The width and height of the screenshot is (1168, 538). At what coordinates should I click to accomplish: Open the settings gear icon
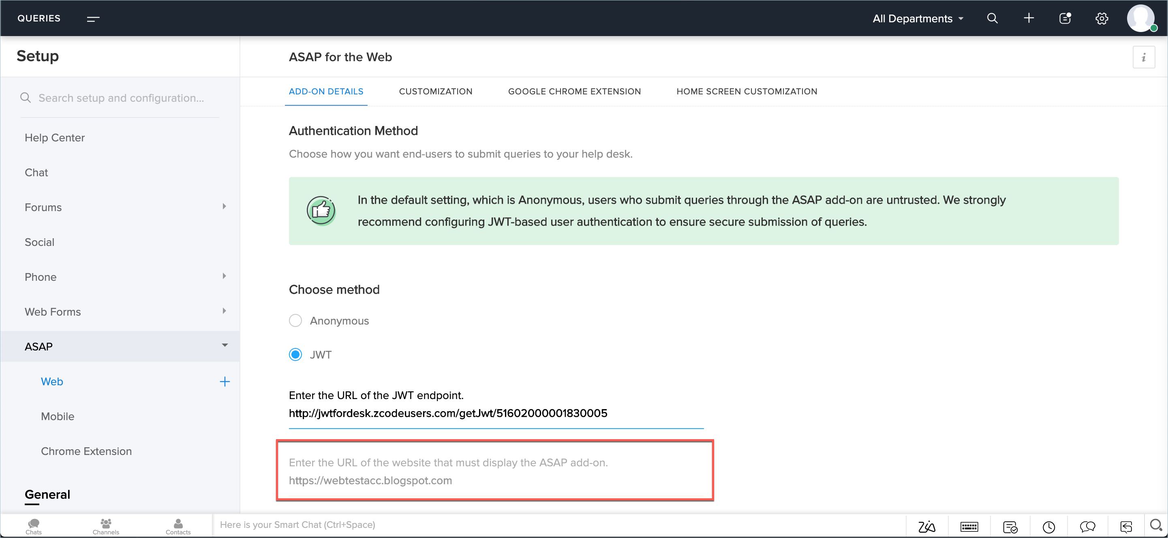1102,19
